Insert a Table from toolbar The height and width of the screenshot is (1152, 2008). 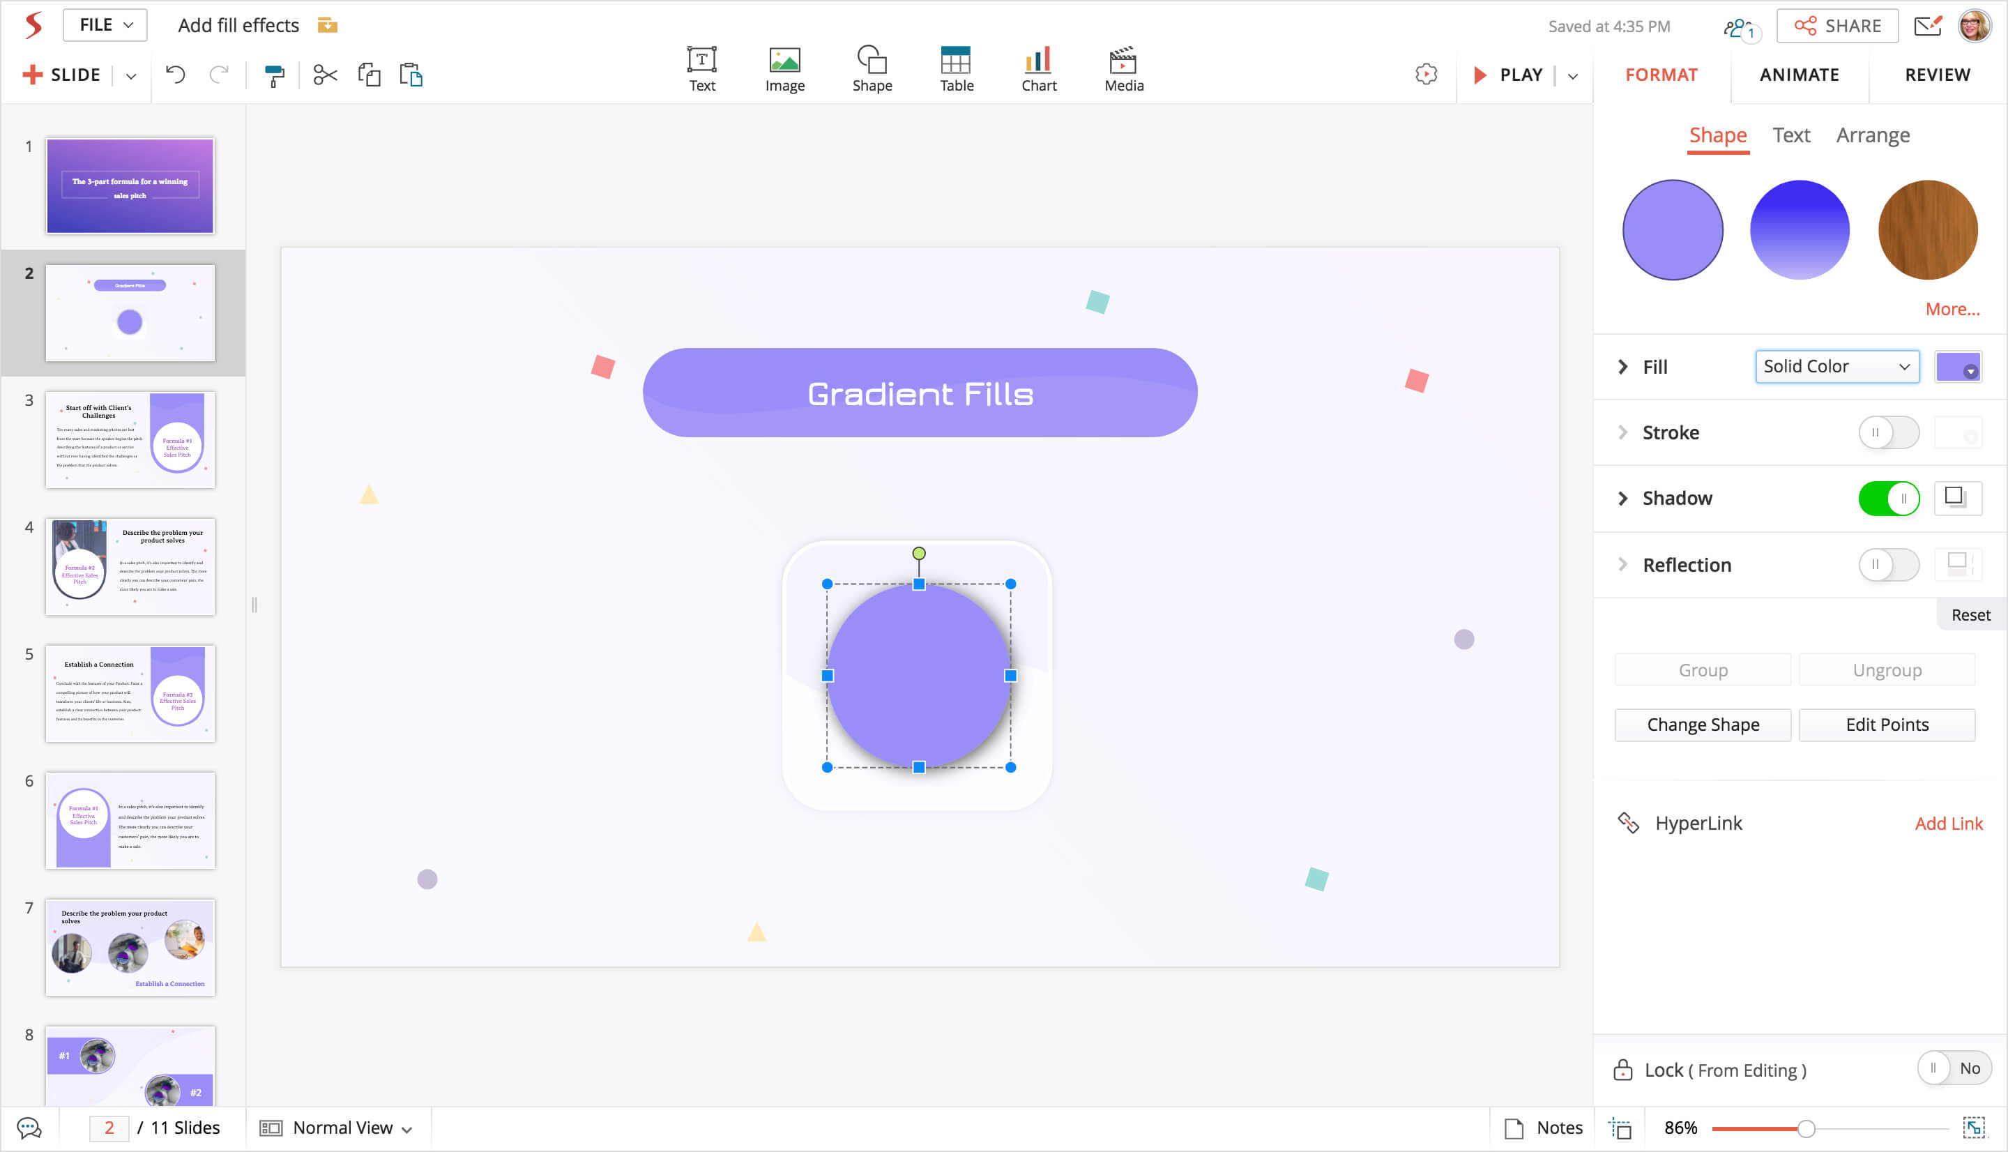pyautogui.click(x=955, y=69)
